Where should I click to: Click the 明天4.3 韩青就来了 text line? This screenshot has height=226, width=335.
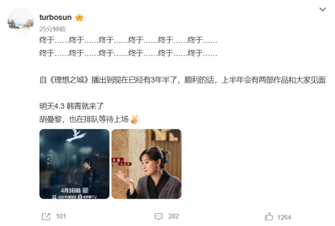72,106
